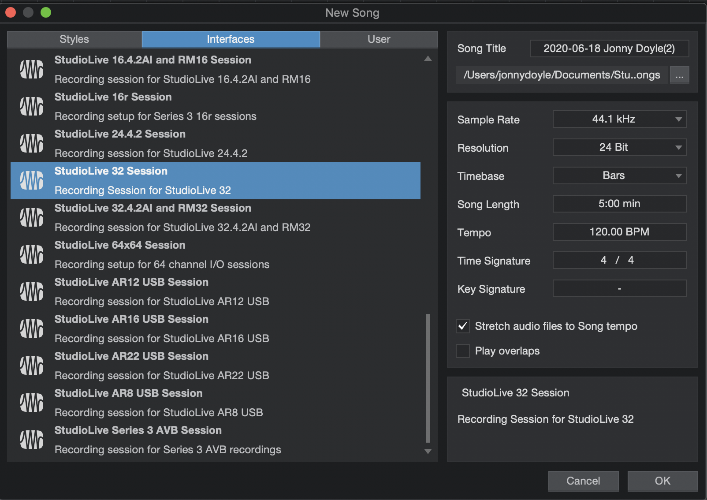Select the StudioLive AR12 USB Session template

click(216, 292)
